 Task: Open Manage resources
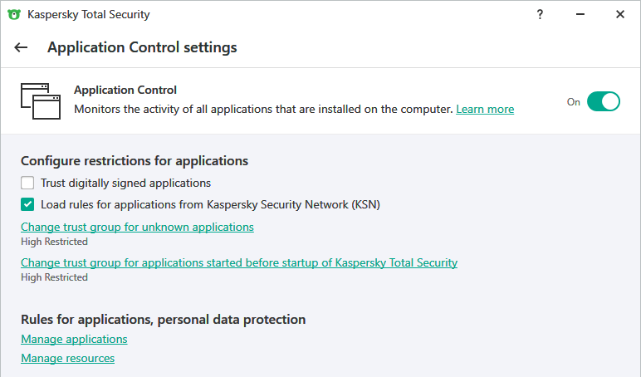coord(67,358)
